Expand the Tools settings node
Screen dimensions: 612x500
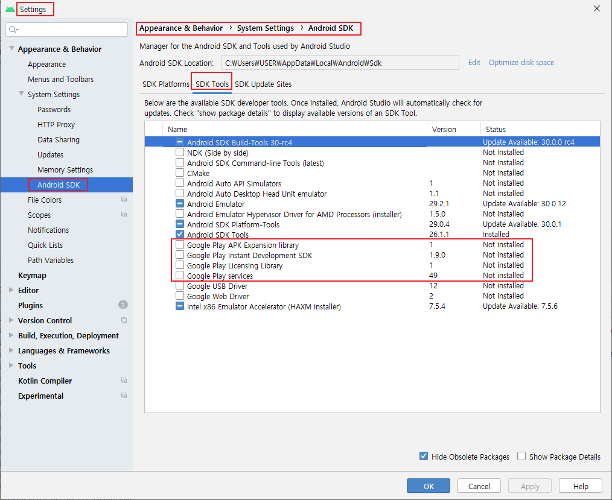coord(11,366)
